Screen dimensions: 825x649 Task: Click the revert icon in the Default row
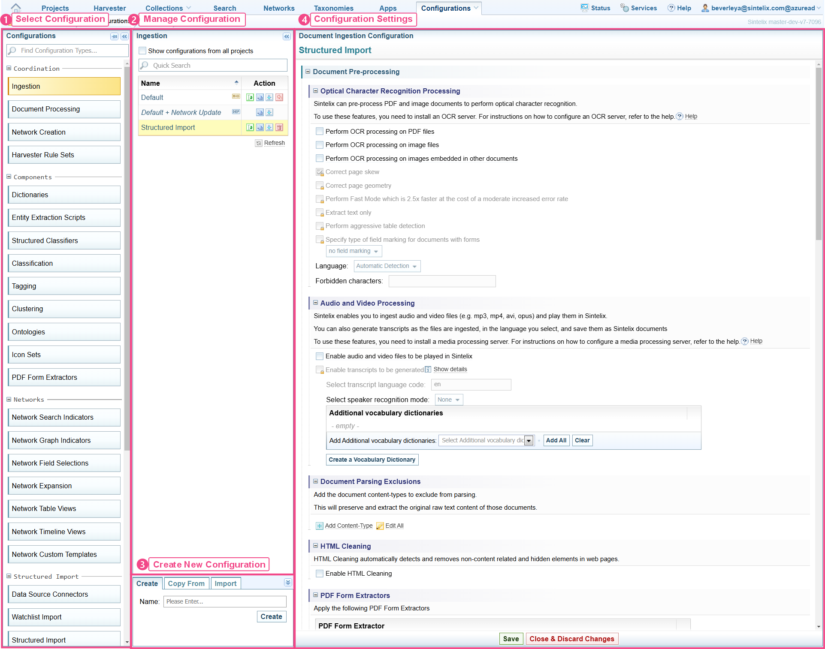click(x=279, y=97)
